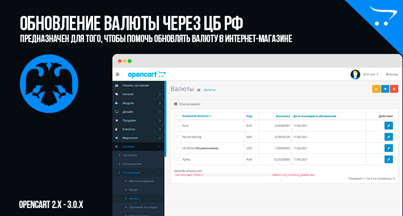Click the cron command wget text
Screen dimensions: 403x216
pyautogui.click(x=189, y=175)
